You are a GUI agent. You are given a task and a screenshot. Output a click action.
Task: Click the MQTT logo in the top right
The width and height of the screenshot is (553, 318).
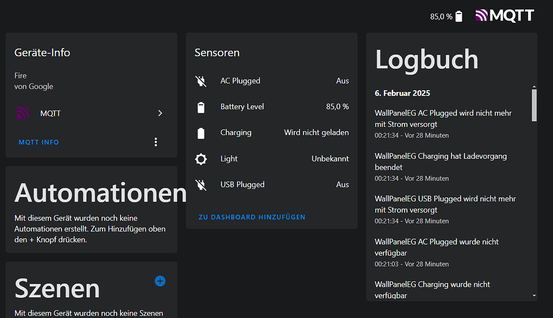pyautogui.click(x=504, y=16)
